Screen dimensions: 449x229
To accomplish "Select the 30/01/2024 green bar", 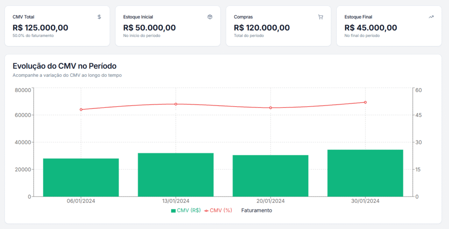I will [365, 173].
